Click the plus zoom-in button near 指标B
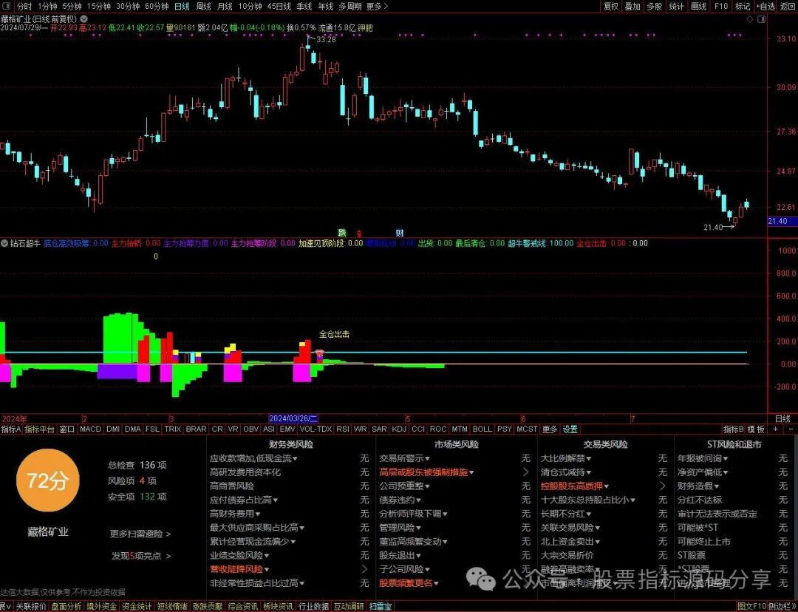Viewport: 798px width, 612px height. click(x=776, y=429)
